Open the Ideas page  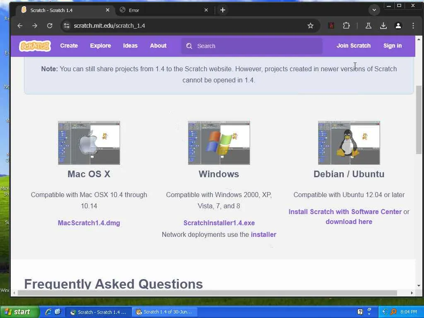tap(130, 46)
